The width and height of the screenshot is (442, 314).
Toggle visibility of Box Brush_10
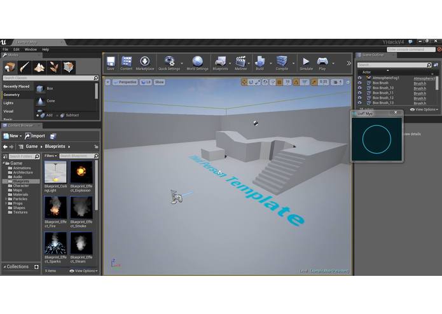(x=360, y=88)
